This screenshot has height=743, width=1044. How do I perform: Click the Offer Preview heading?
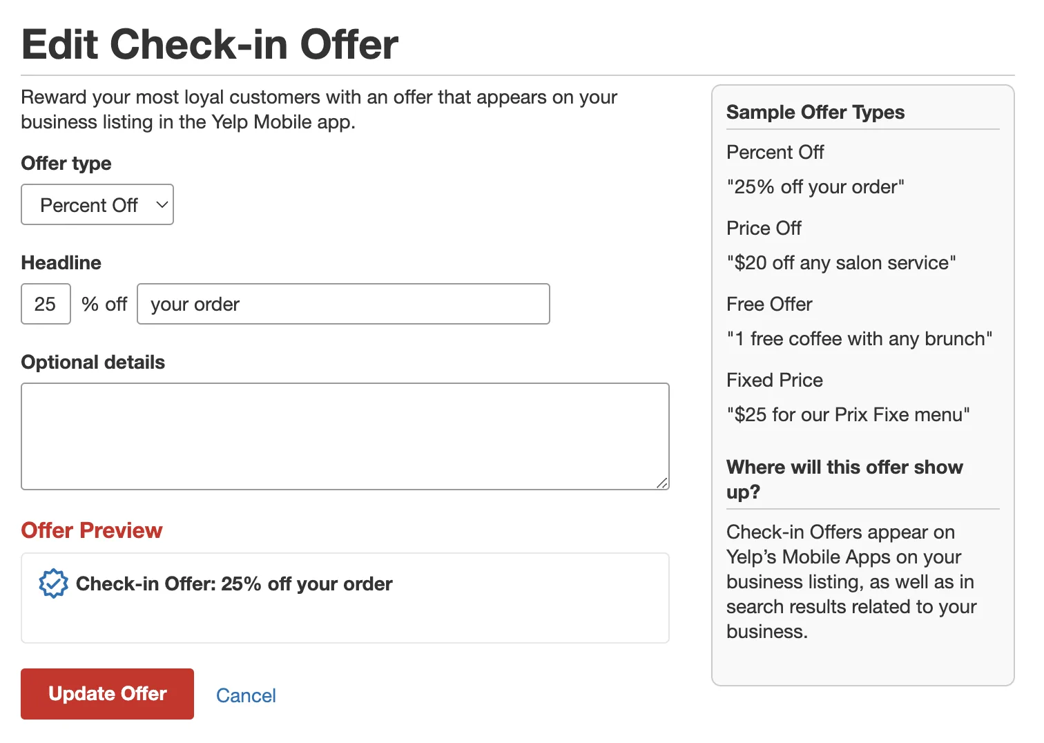coord(92,530)
